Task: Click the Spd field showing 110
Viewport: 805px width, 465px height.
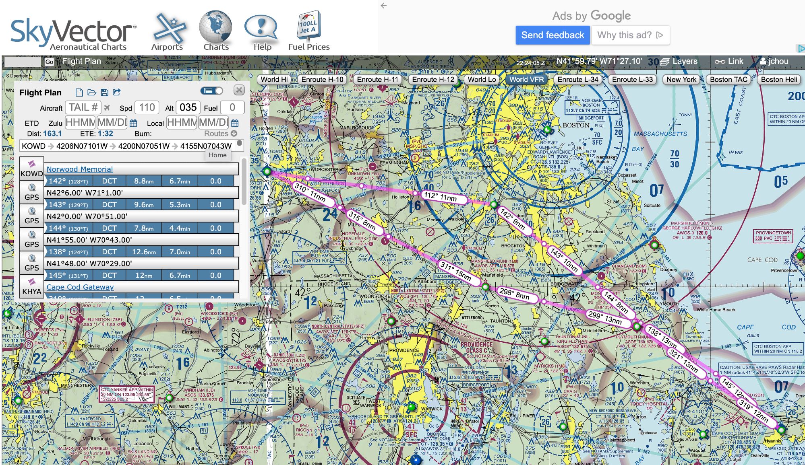Action: (x=147, y=107)
